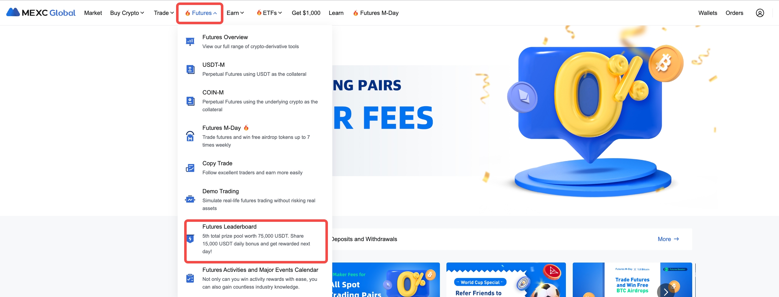Image resolution: width=779 pixels, height=297 pixels.
Task: Click the Demo Trading icon
Action: pos(190,199)
